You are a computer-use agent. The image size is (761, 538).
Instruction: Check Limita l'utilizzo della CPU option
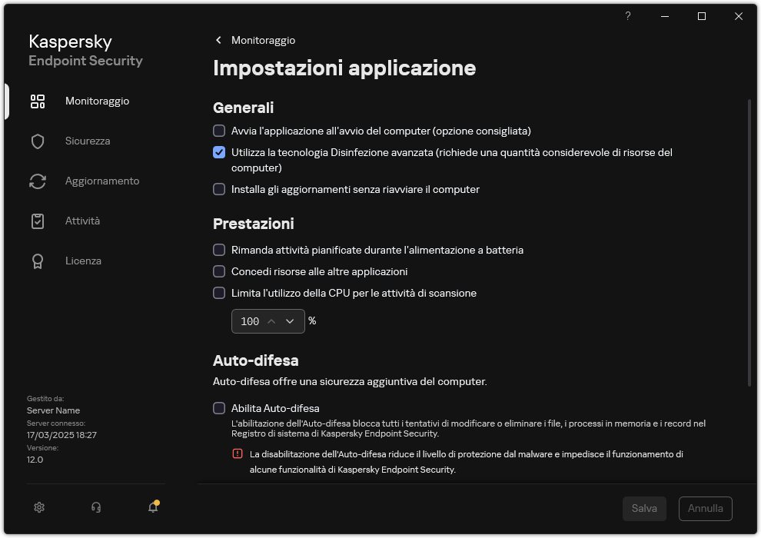point(219,293)
